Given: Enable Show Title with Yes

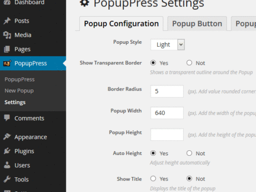Looking at the screenshot, I should (153, 178).
